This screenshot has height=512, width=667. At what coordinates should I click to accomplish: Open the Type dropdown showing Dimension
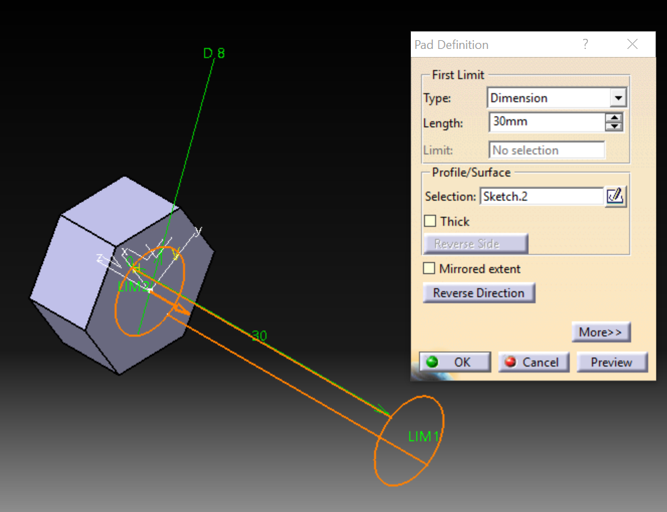[x=617, y=99]
